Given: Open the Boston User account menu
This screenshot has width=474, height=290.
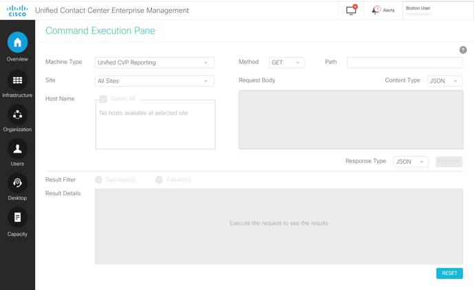Looking at the screenshot, I should [438, 10].
